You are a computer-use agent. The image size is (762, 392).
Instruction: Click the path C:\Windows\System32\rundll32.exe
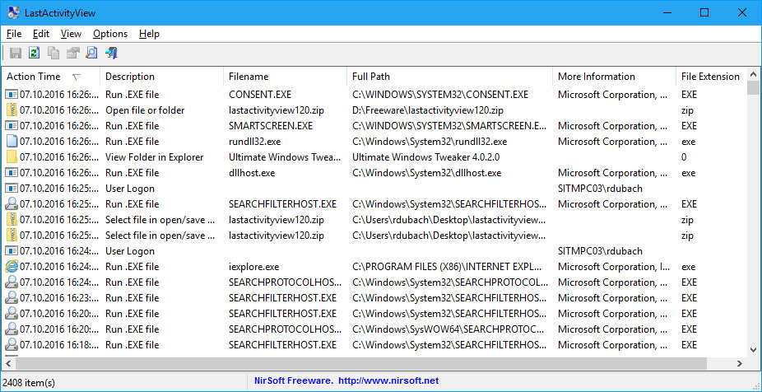[x=430, y=142]
